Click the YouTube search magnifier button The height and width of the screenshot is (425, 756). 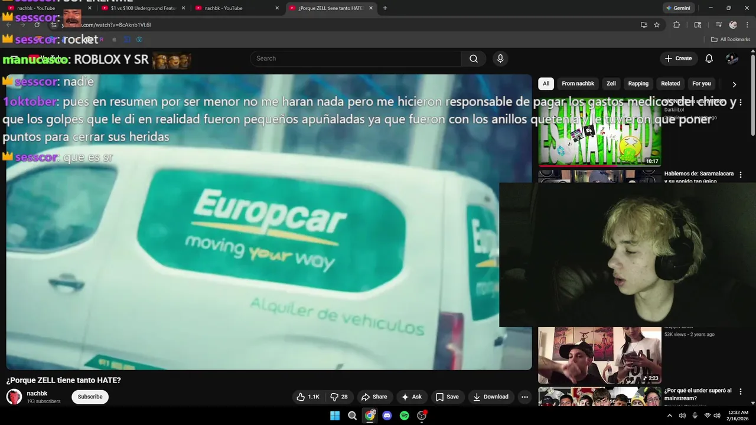(474, 58)
